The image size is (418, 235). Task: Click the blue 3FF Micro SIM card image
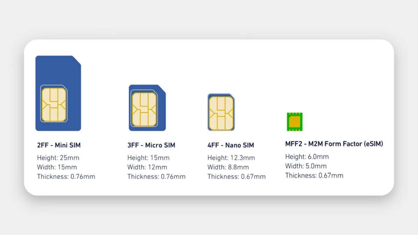pos(147,108)
